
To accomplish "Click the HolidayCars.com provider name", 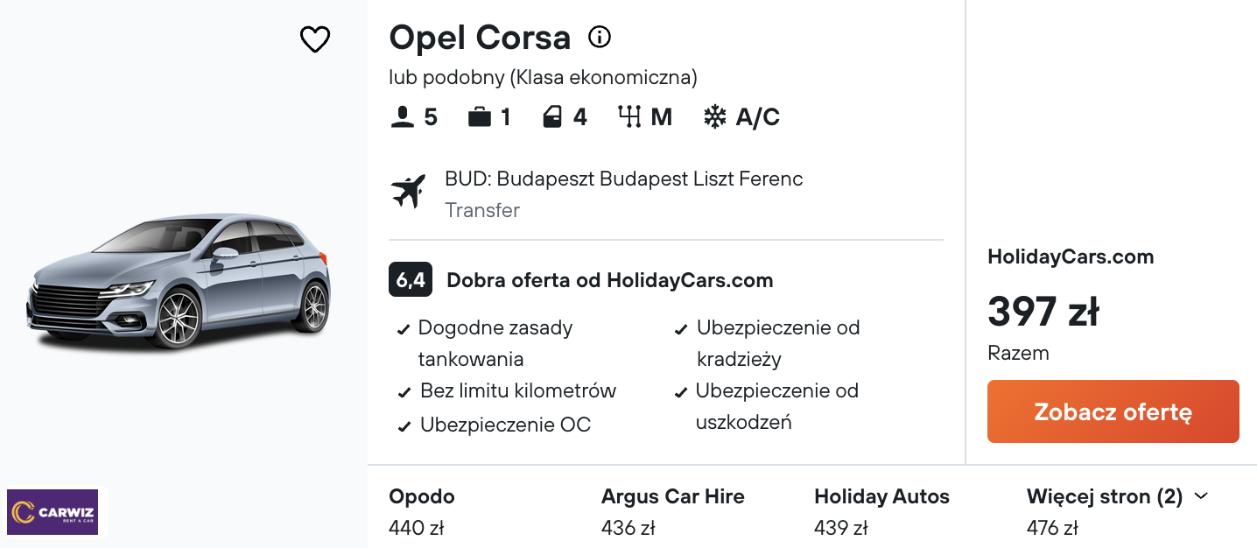I will [1071, 256].
